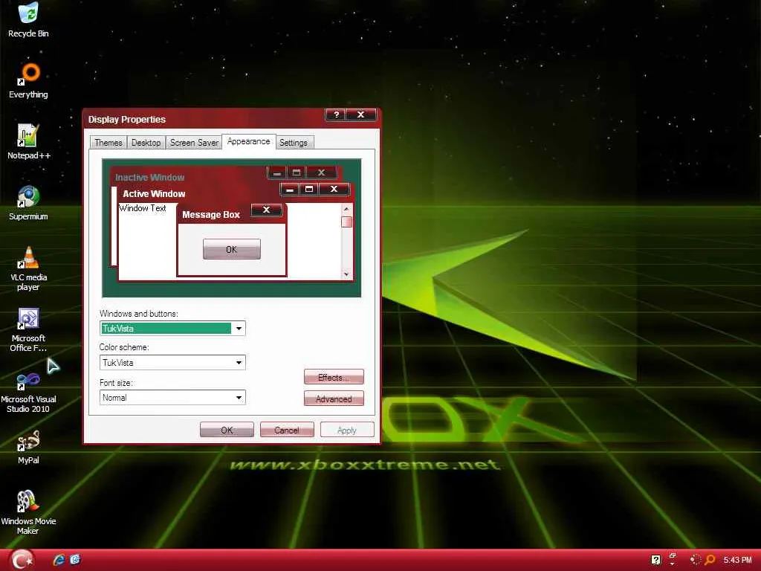Click the preview scrollbar down arrow
The image size is (761, 571).
pyautogui.click(x=346, y=274)
